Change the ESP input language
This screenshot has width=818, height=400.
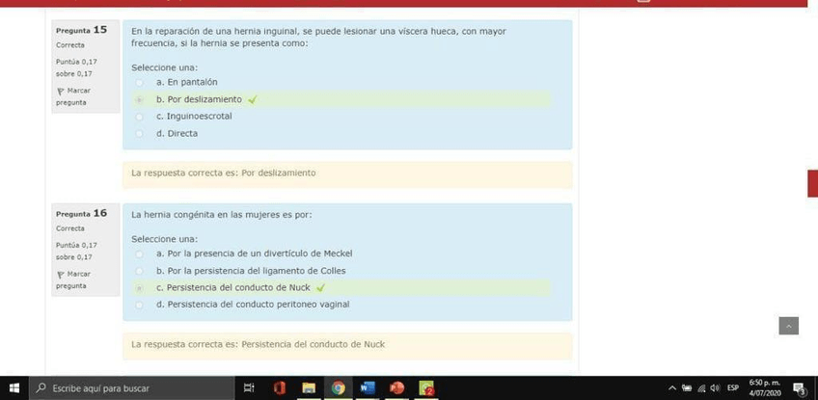[733, 388]
